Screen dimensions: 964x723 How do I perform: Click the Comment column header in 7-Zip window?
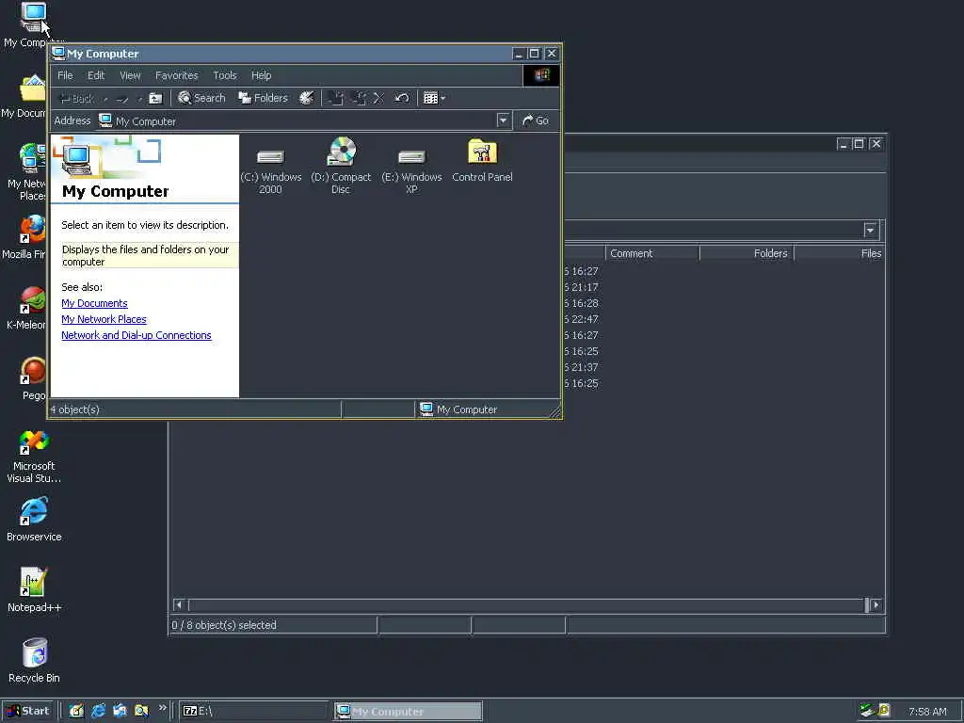(x=652, y=253)
